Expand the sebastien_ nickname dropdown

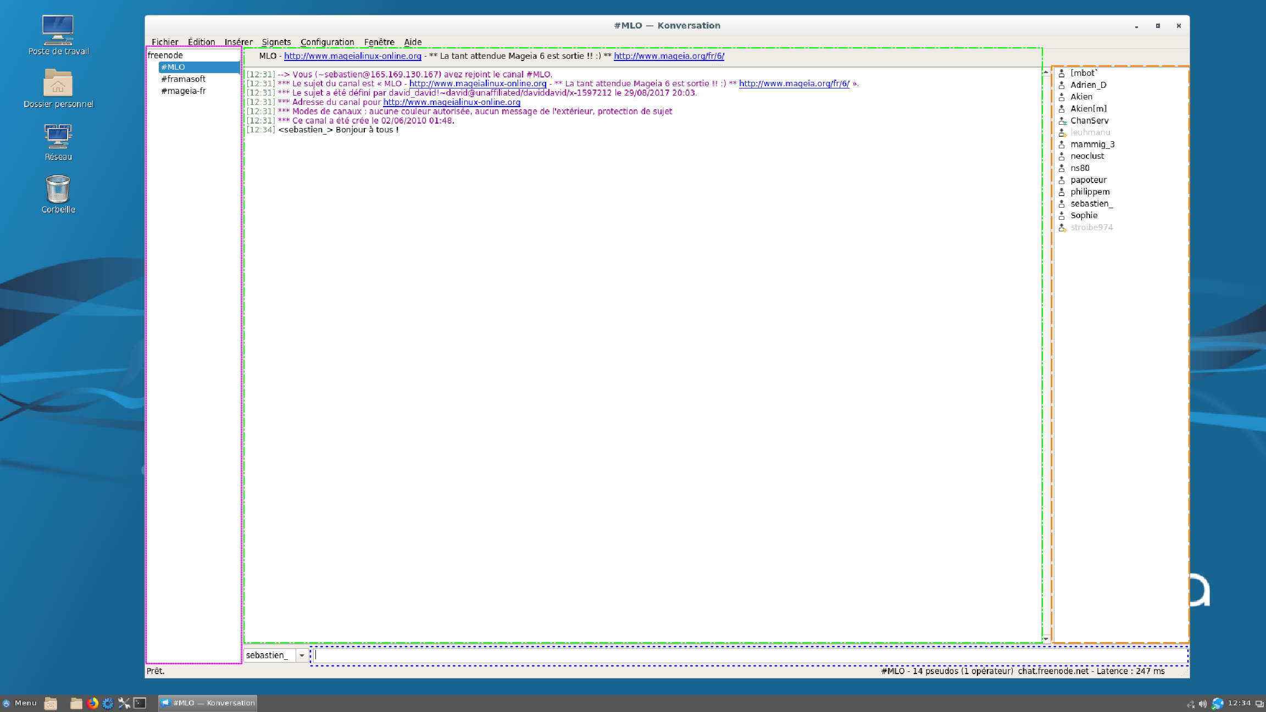[302, 655]
